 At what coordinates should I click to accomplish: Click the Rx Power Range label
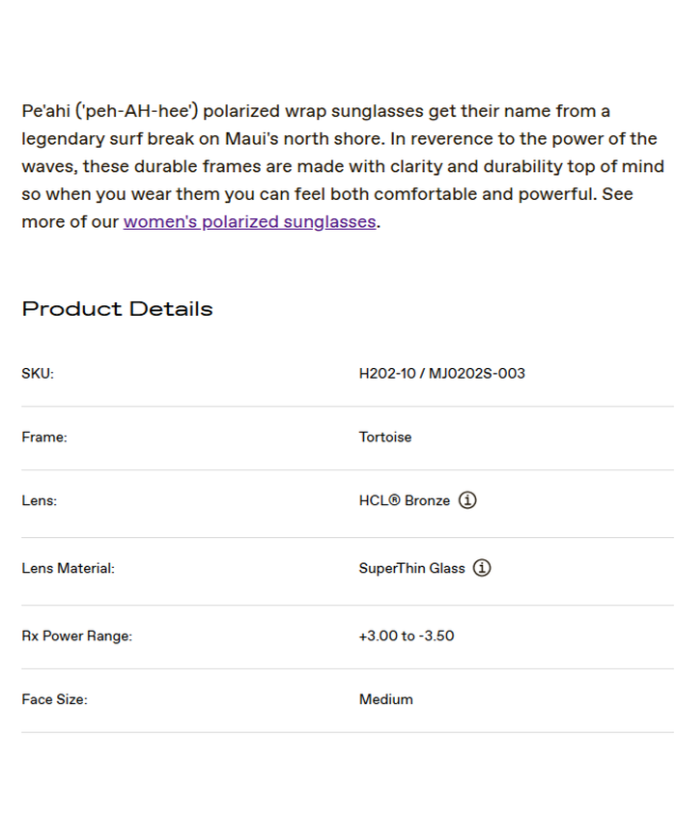tap(76, 636)
